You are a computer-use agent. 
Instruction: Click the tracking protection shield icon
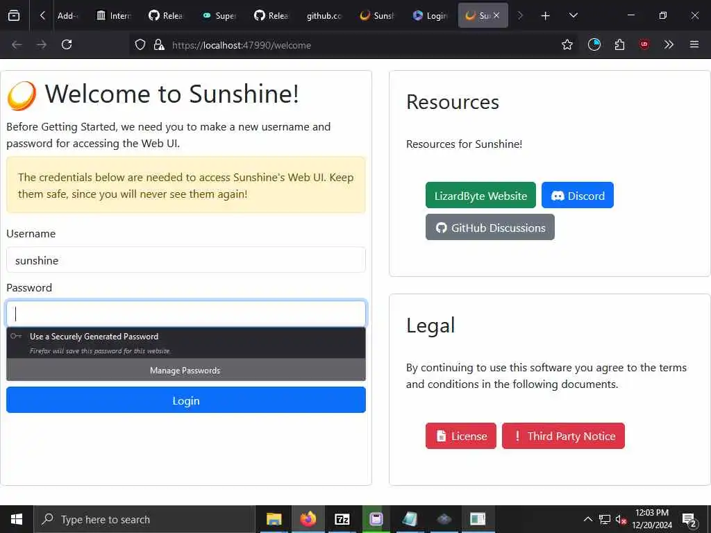tap(140, 44)
